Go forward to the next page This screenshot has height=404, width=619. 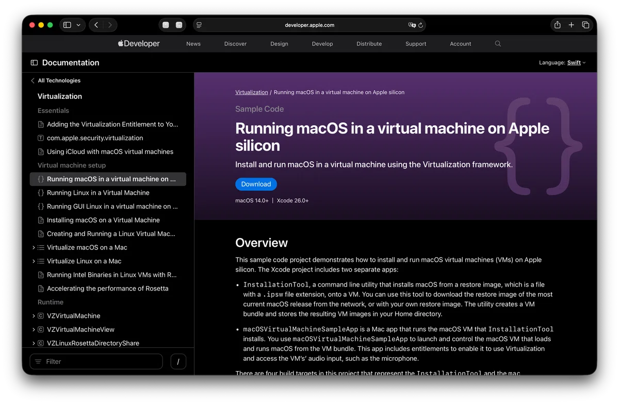click(110, 25)
